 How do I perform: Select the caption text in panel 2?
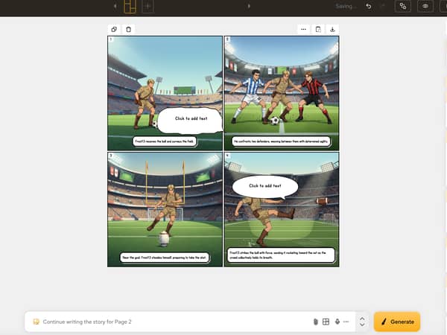(281, 141)
